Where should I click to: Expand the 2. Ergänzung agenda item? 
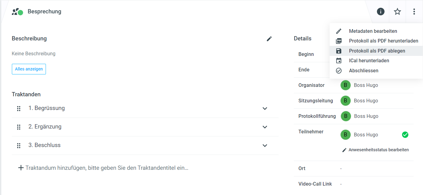265,127
